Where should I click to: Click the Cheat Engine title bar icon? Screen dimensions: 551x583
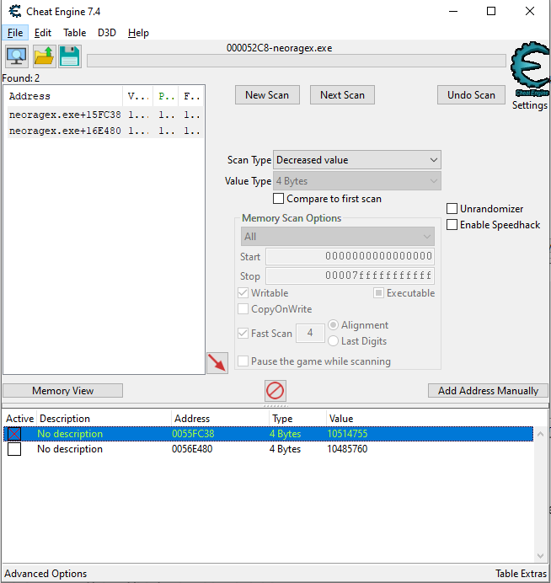click(x=15, y=12)
